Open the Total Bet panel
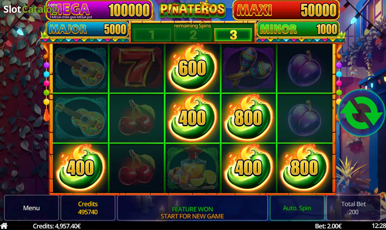The image size is (386, 230). tap(353, 208)
